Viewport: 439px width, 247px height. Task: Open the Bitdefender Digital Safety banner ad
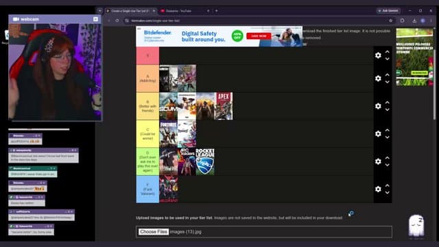[219, 36]
